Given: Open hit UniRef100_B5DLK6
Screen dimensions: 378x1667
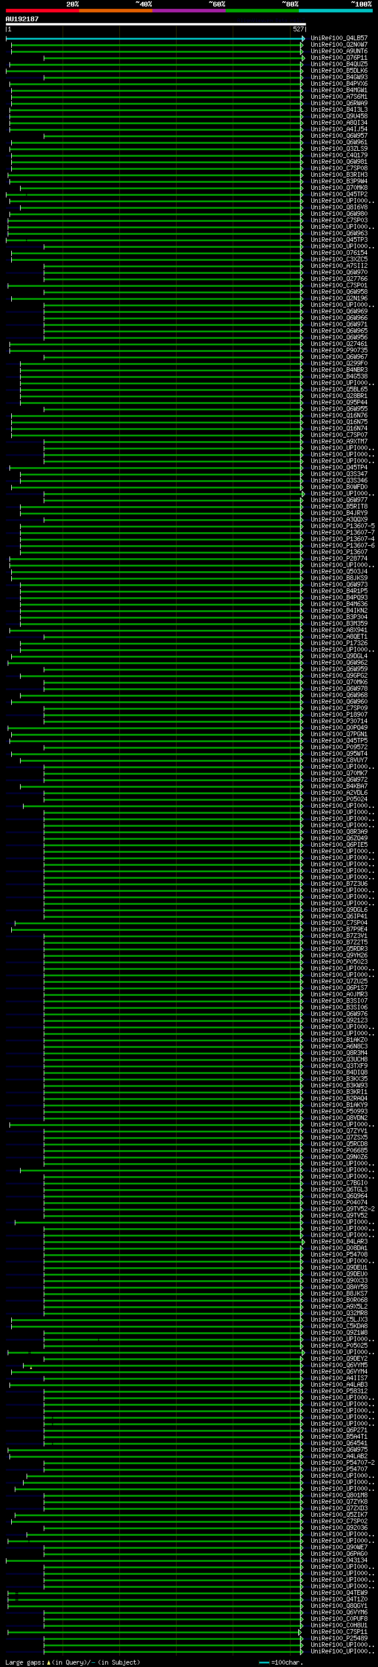Looking at the screenshot, I should click(339, 70).
